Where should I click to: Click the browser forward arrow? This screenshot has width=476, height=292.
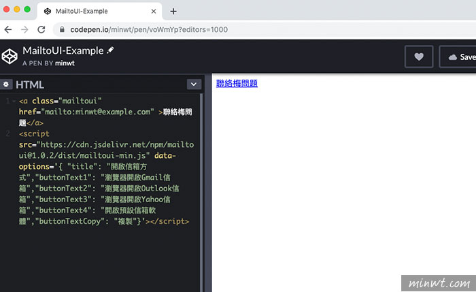24,29
